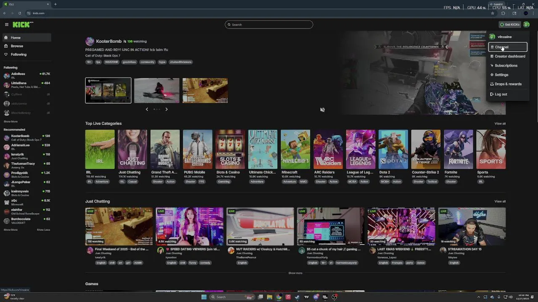Open OBS Studio from the taskbar
The height and width of the screenshot is (302, 538).
335,297
